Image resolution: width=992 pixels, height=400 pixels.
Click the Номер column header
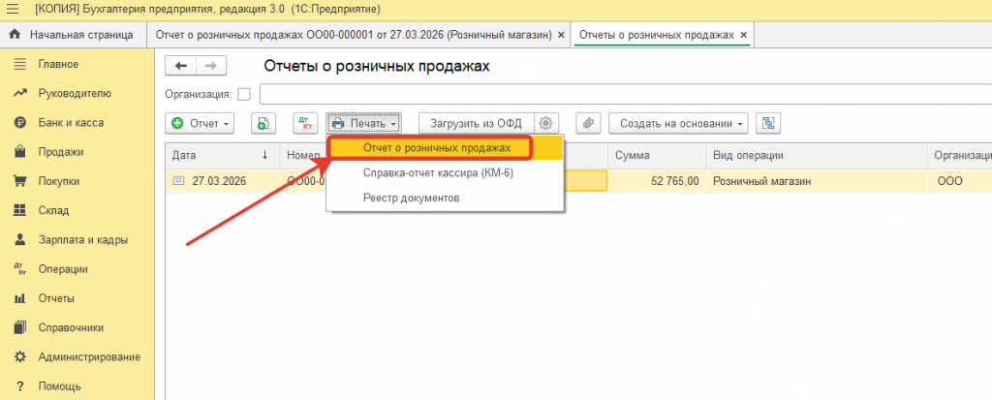pos(303,155)
